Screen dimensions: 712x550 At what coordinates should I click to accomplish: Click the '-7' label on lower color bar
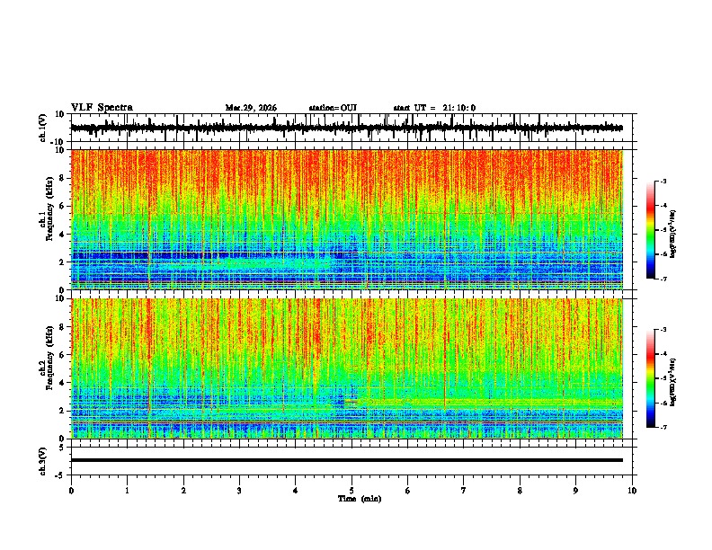coord(663,427)
